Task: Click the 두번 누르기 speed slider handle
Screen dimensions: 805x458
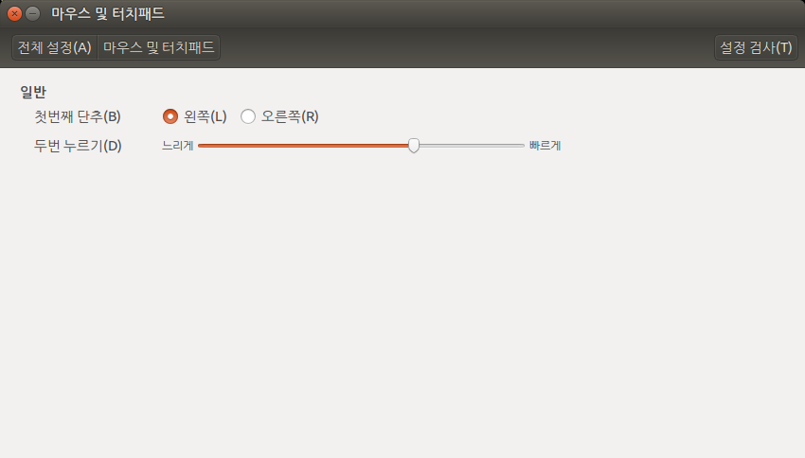Action: click(x=414, y=146)
